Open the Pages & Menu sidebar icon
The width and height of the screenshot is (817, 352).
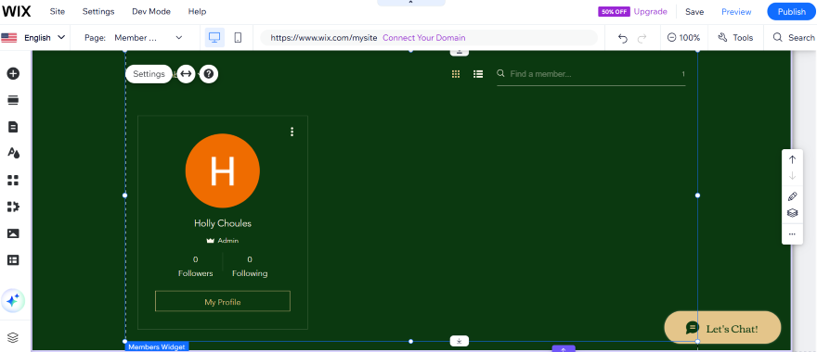[x=13, y=126]
